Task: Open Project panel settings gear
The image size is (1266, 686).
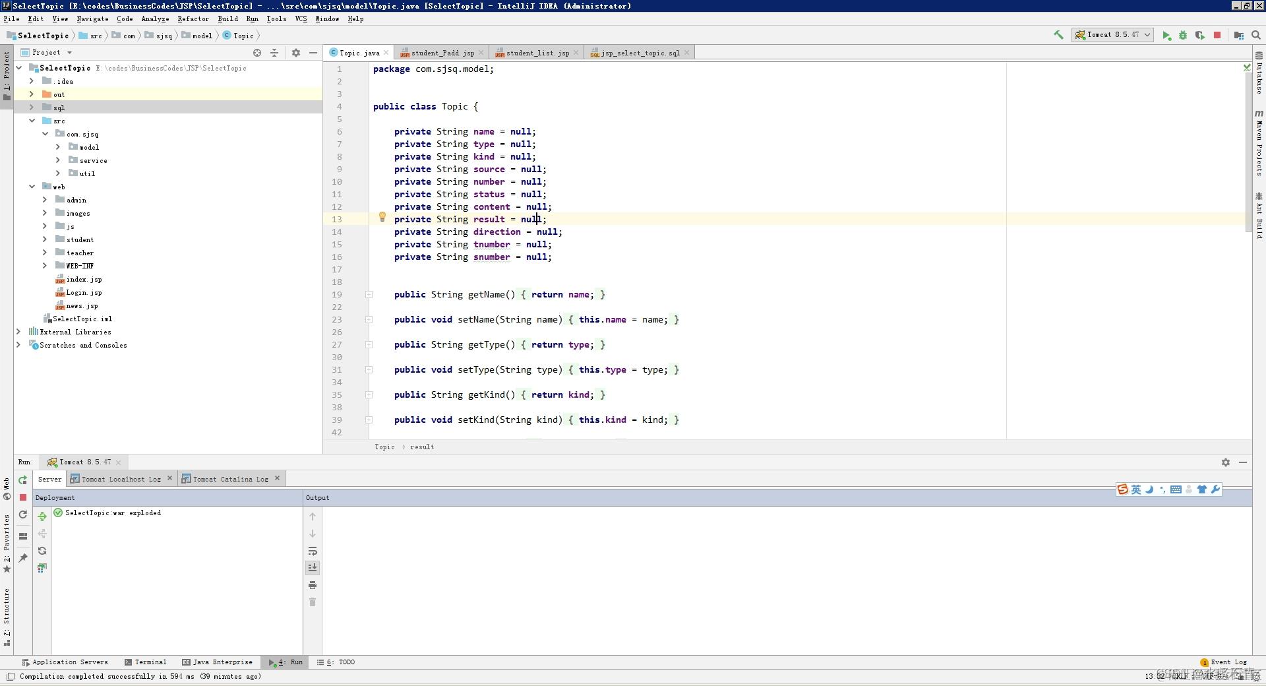Action: 296,53
